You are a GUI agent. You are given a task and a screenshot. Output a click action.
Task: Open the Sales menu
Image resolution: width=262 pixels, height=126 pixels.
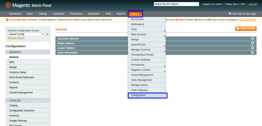click(x=30, y=14)
